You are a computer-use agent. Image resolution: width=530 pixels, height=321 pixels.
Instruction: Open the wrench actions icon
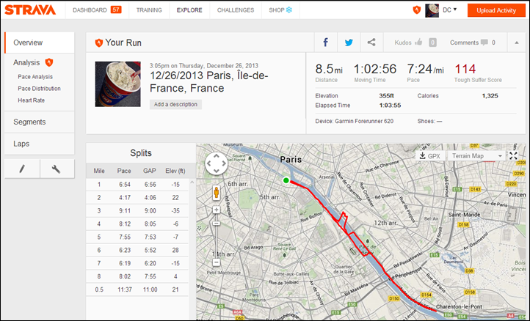pyautogui.click(x=57, y=169)
